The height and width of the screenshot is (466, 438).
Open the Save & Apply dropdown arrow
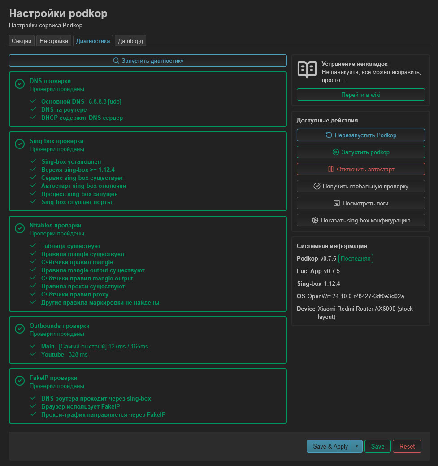357,446
